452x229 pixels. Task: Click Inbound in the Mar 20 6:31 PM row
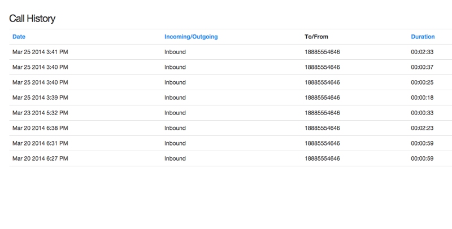(x=175, y=144)
